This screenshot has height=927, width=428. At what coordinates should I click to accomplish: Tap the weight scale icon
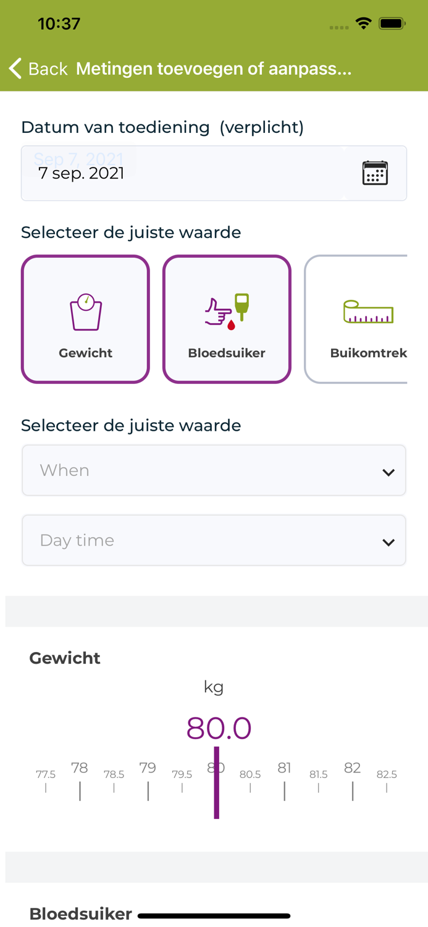point(86,312)
